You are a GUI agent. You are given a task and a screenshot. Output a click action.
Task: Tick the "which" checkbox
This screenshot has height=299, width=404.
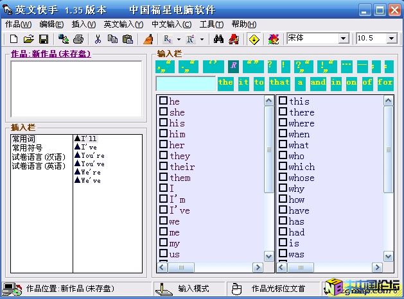283,166
